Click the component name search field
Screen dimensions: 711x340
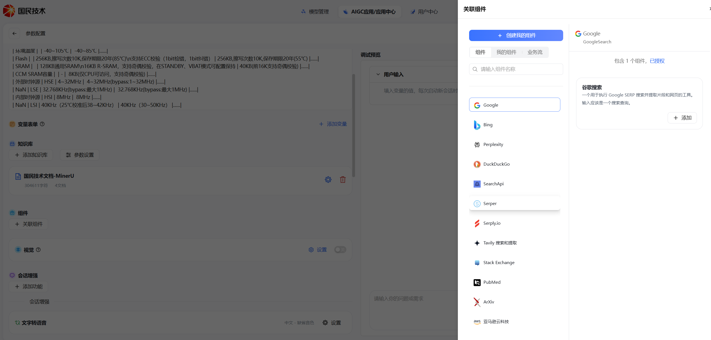click(516, 69)
